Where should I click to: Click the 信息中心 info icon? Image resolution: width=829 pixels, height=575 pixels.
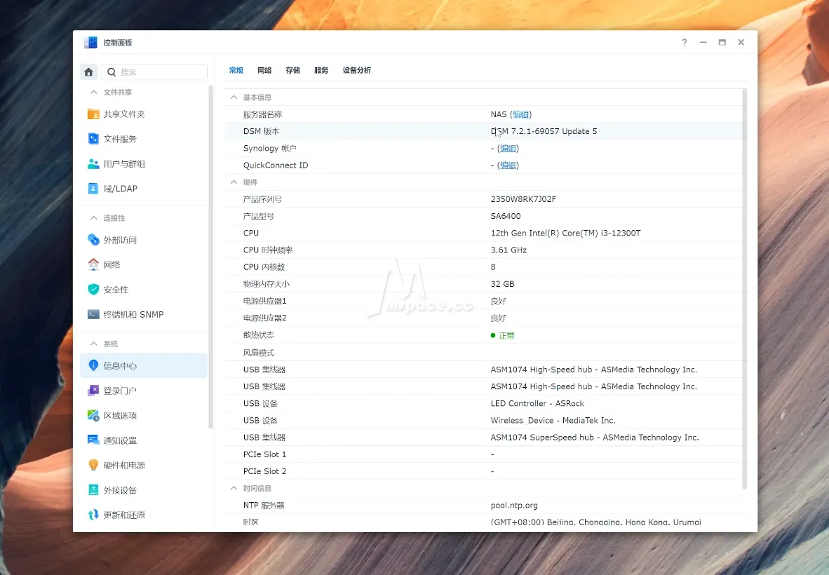click(x=93, y=366)
